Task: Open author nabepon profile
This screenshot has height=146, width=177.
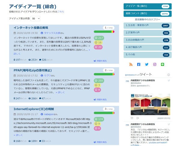Action: [49, 114]
